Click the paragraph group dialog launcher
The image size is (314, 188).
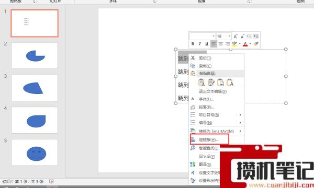[x=249, y=2]
